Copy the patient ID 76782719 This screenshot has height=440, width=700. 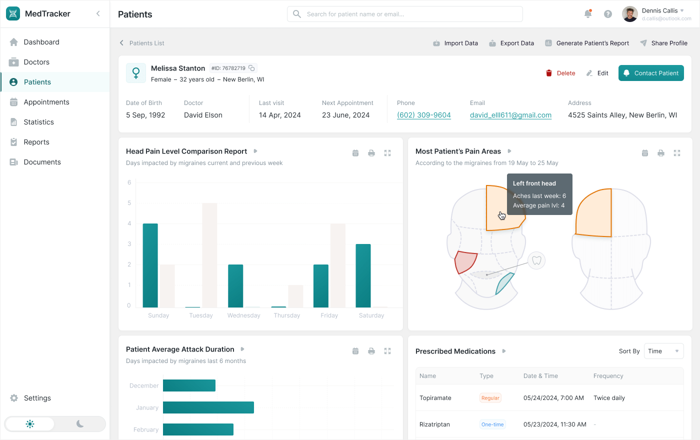(251, 67)
